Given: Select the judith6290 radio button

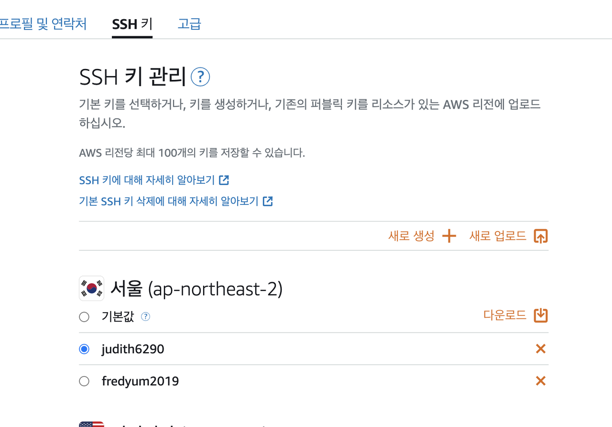Looking at the screenshot, I should (84, 349).
